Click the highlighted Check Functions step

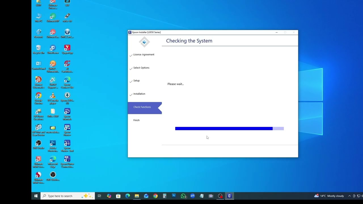tap(145, 108)
